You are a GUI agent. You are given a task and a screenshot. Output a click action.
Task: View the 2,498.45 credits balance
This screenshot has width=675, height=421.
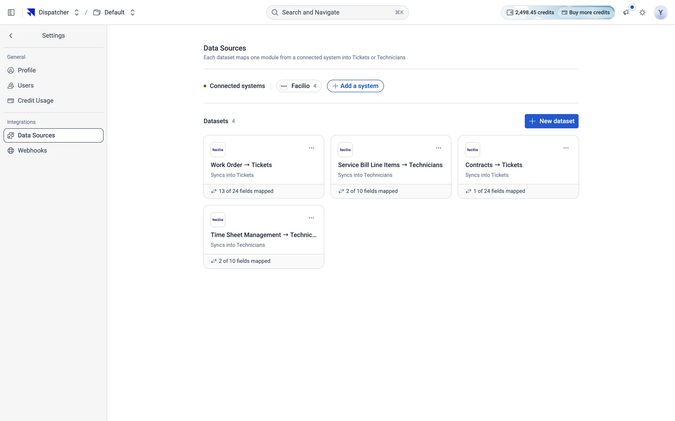point(530,12)
